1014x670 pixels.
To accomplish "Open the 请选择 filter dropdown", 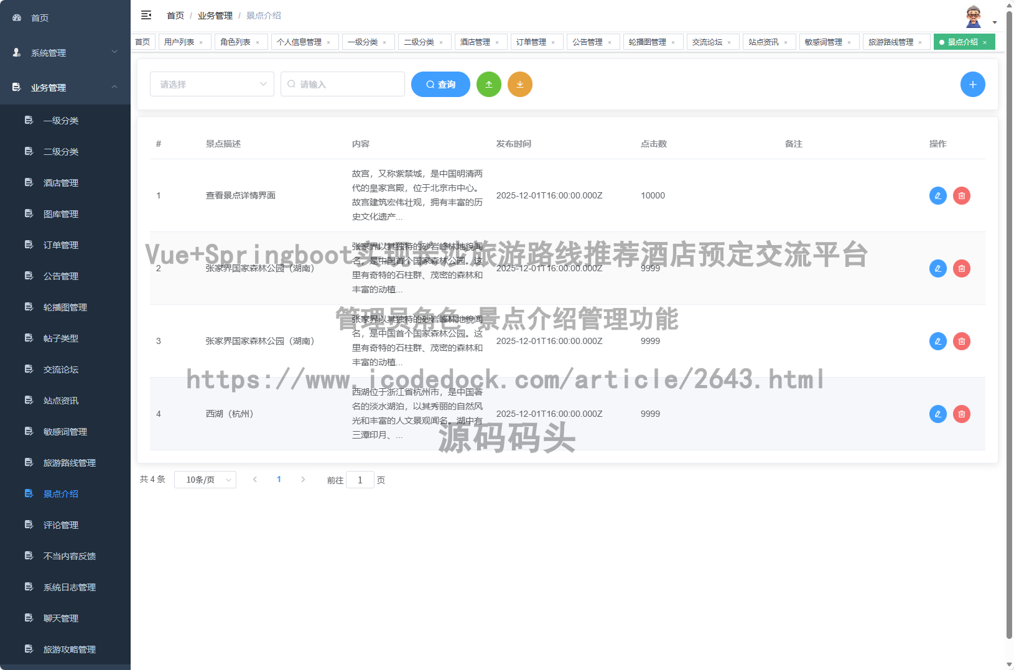I will pyautogui.click(x=212, y=84).
